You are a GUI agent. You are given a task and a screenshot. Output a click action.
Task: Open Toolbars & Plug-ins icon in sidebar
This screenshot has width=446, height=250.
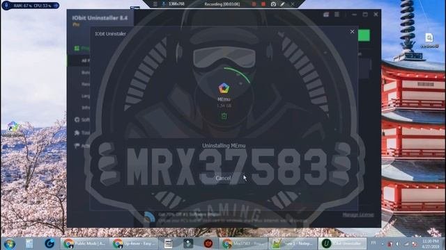click(77, 133)
